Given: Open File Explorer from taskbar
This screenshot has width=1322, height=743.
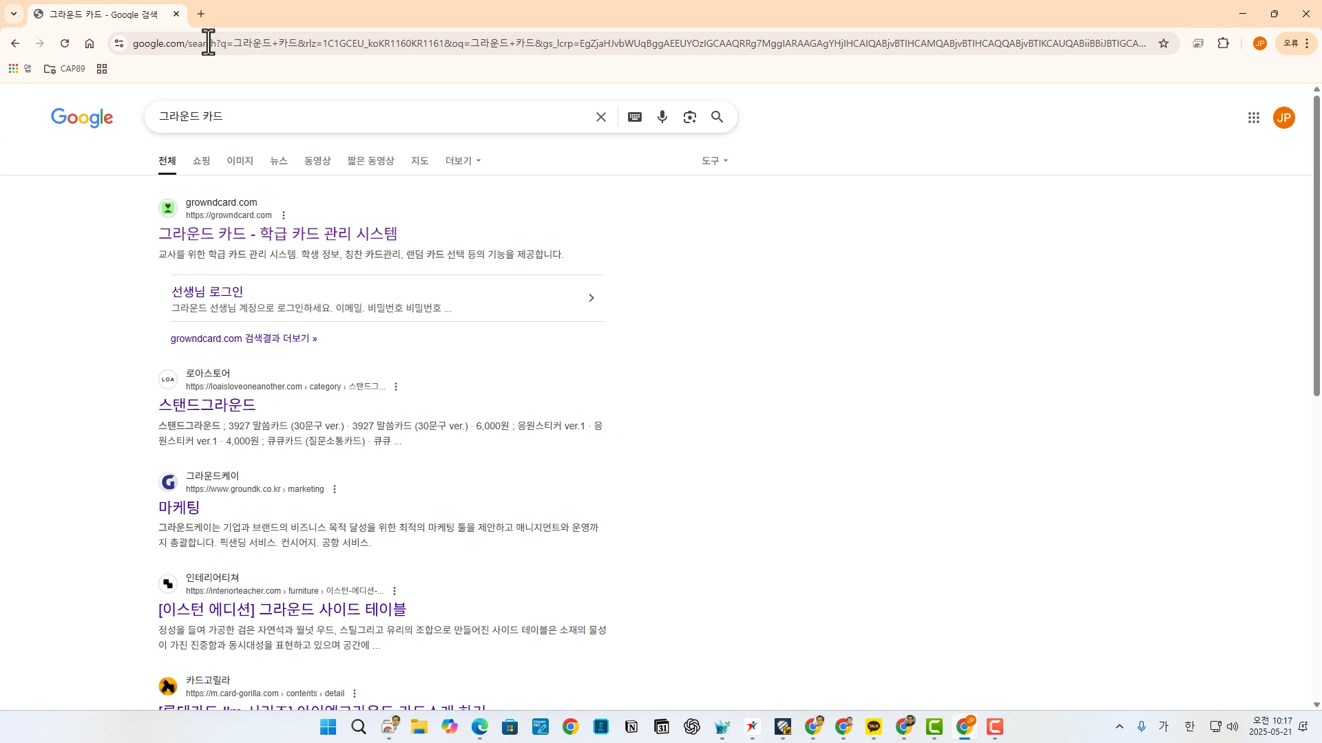Looking at the screenshot, I should point(419,727).
